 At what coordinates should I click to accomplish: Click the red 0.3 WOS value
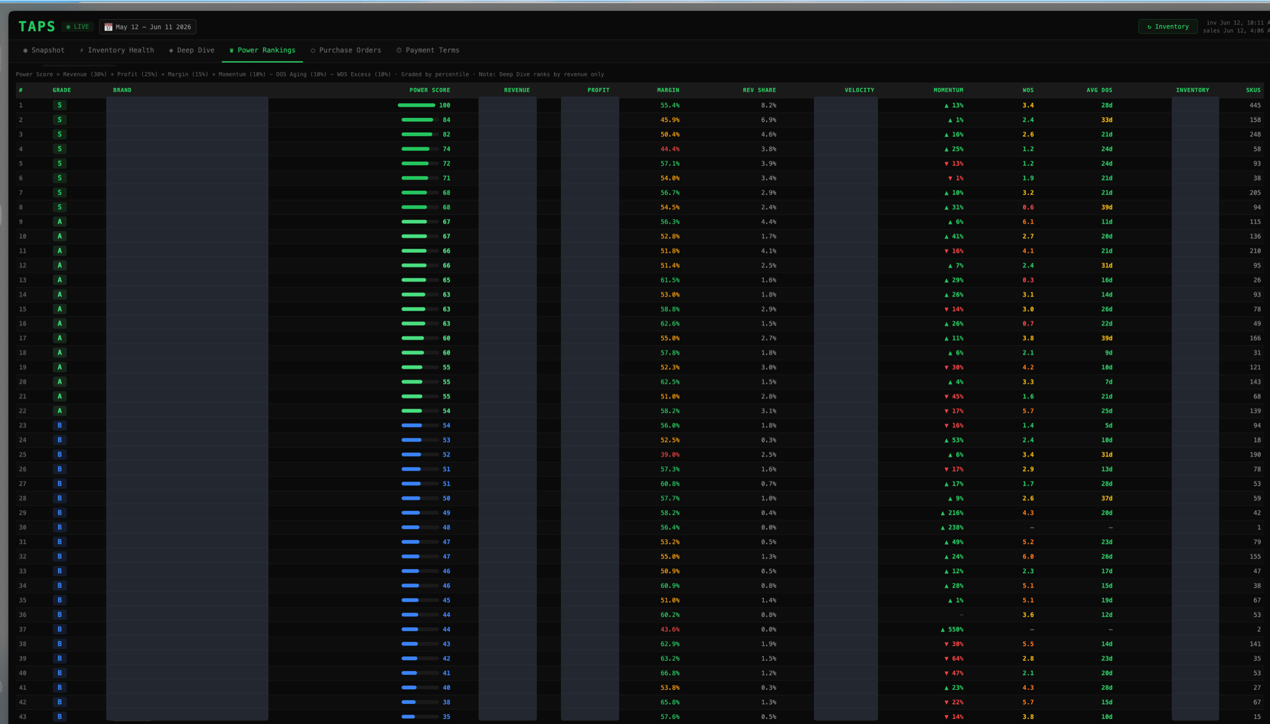point(1028,280)
